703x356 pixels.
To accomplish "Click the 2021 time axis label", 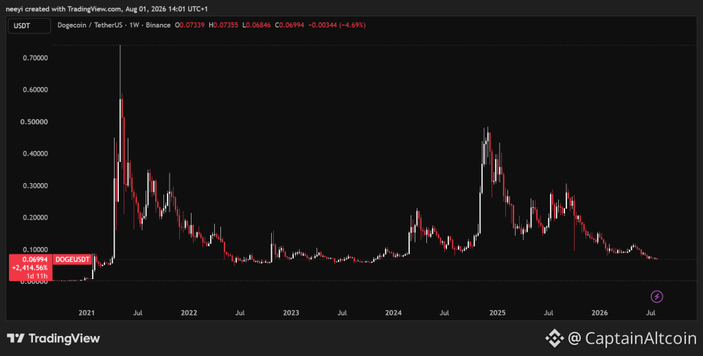I will tap(87, 313).
